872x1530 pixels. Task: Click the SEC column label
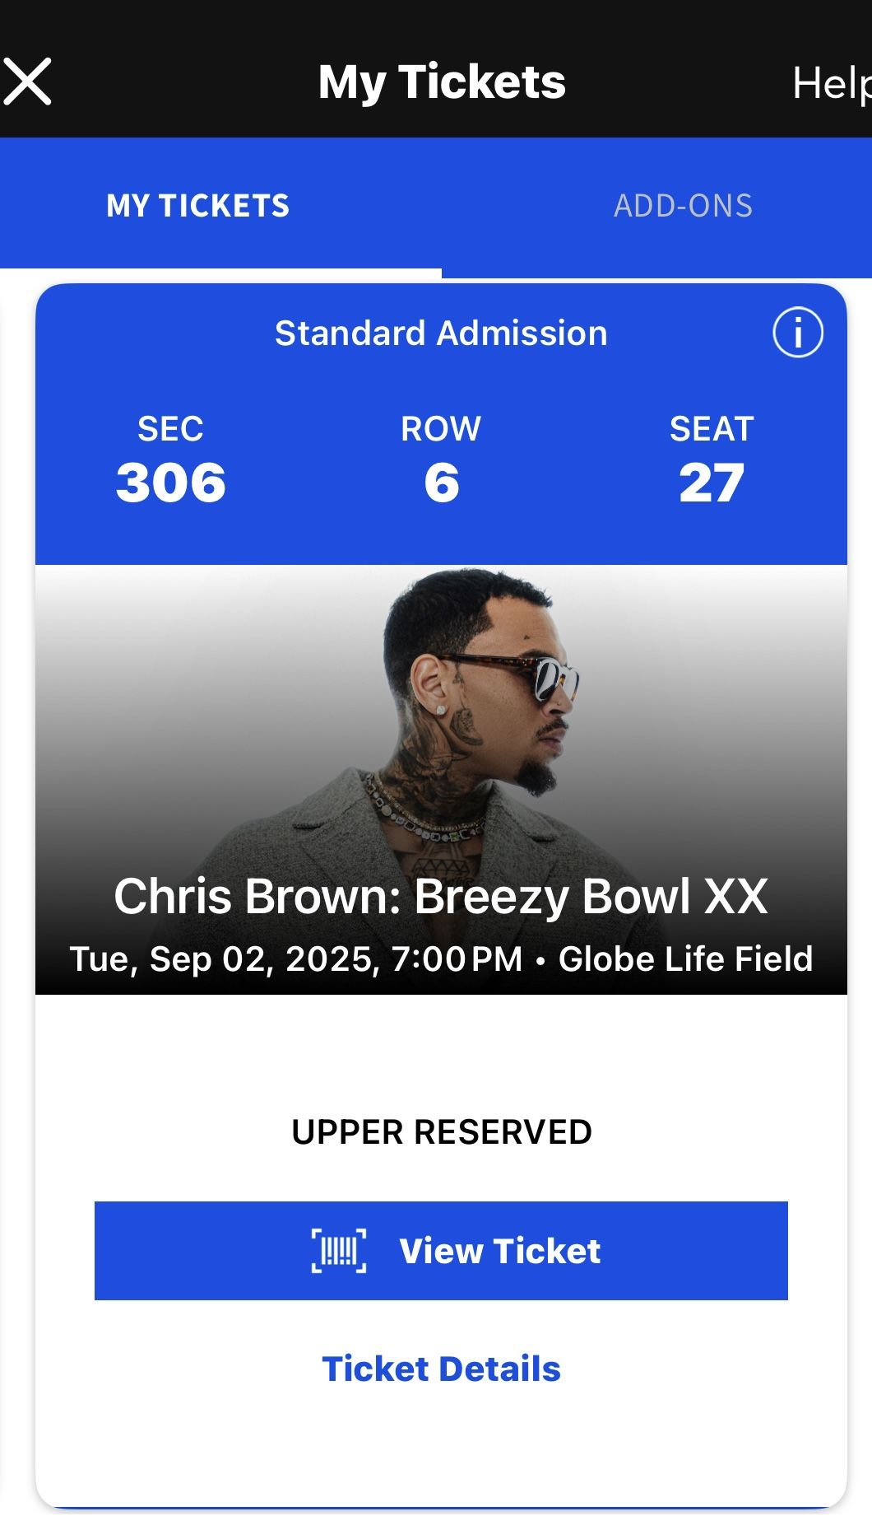pos(170,428)
